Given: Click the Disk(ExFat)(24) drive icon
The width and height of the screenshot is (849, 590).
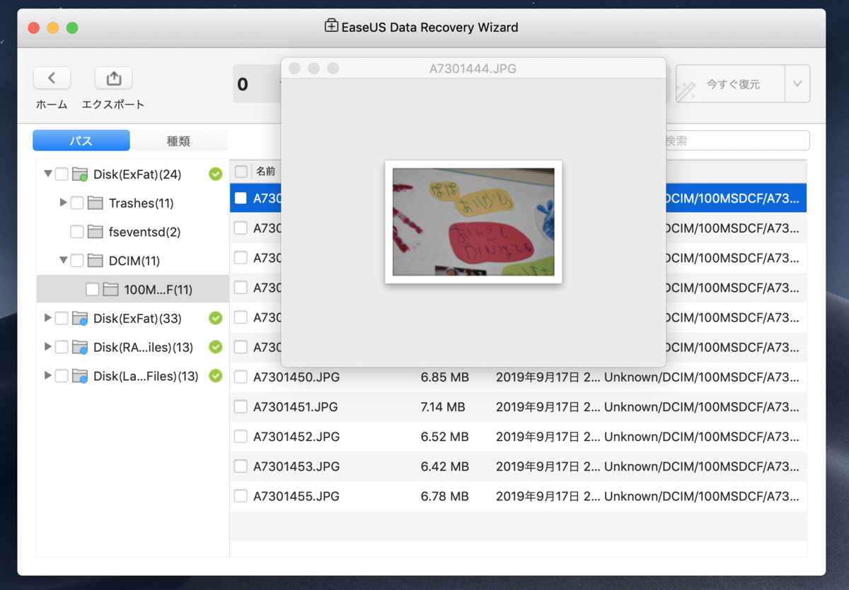Looking at the screenshot, I should [80, 174].
